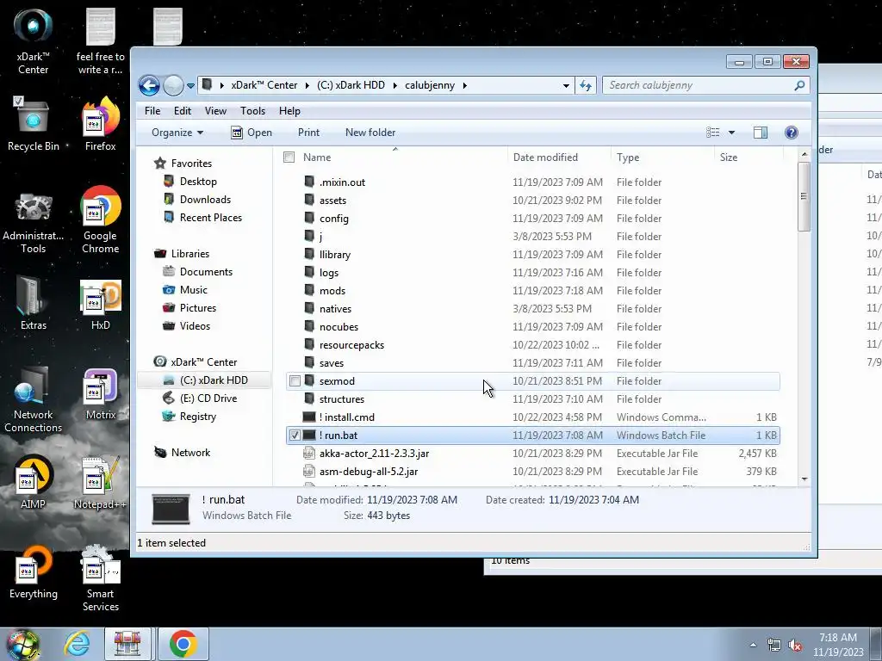This screenshot has height=661, width=882.
Task: Click the file list vertical scrollbar thumb
Action: coord(804,196)
